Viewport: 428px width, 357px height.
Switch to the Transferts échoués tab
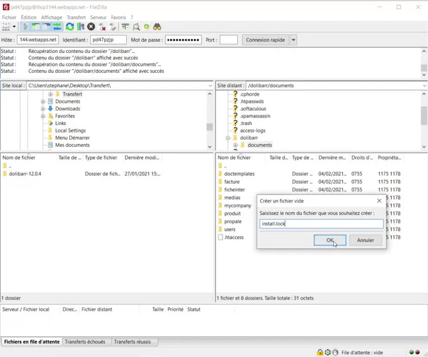pos(85,342)
